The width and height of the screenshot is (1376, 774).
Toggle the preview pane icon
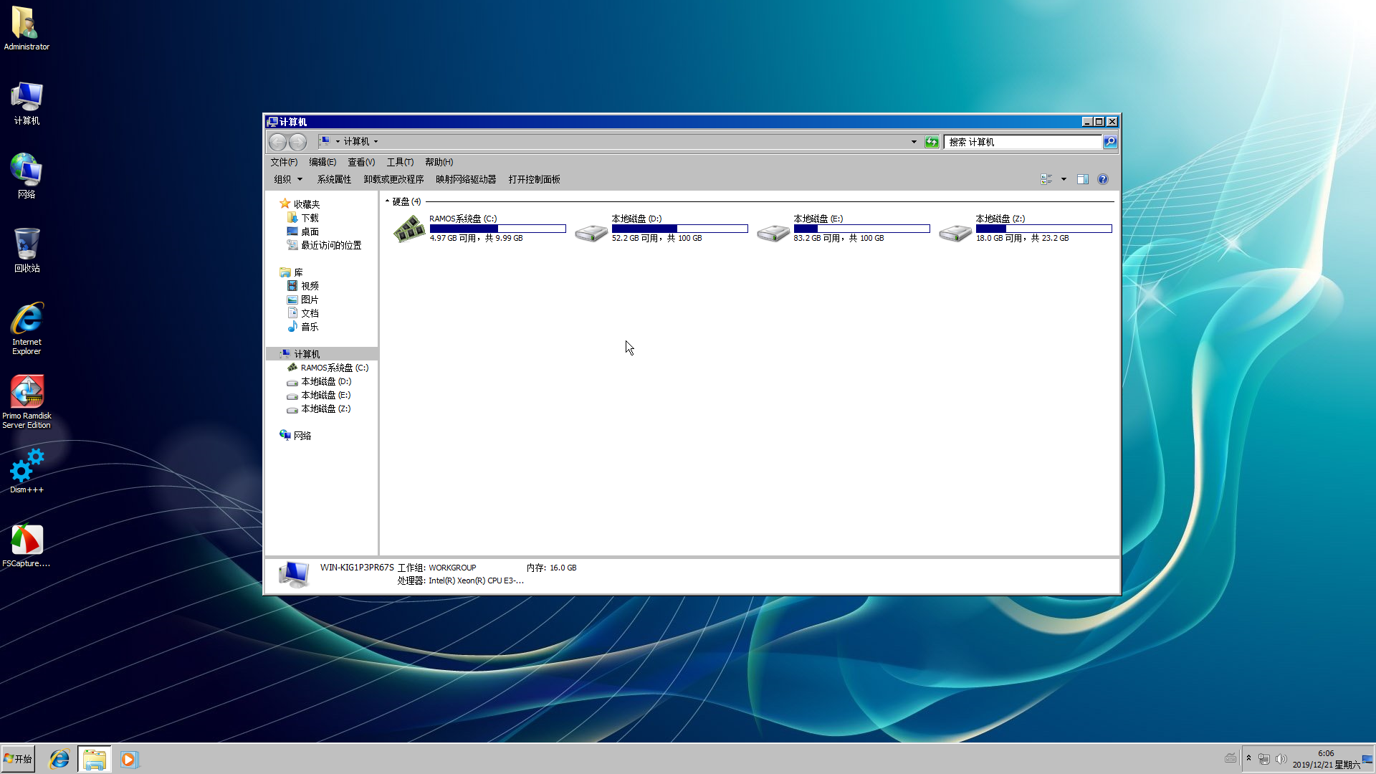1083,179
